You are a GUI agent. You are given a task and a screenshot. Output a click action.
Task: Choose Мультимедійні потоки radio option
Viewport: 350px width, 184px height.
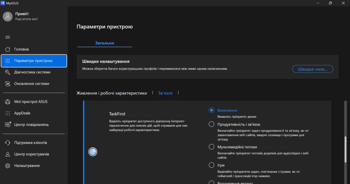click(x=212, y=147)
